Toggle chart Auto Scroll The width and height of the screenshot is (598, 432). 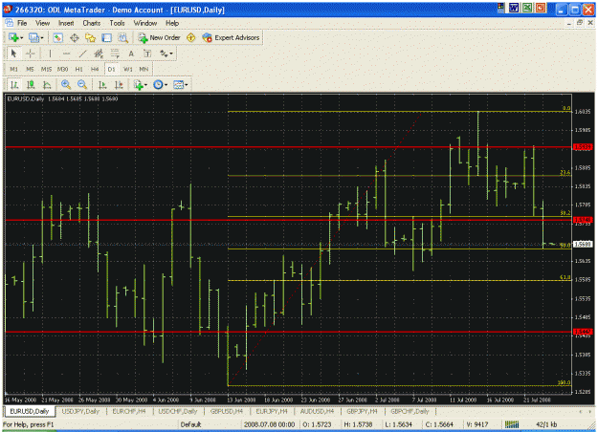tap(102, 84)
